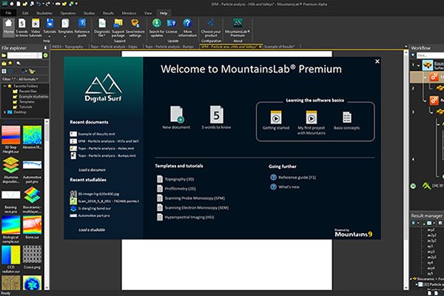This screenshot has width=444, height=296.
Task: Open Video tutorials from the ribbon
Action: click(36, 27)
